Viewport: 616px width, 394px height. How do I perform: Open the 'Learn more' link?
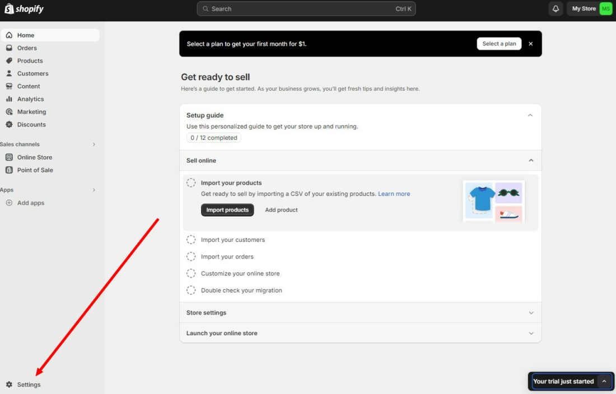click(x=394, y=194)
